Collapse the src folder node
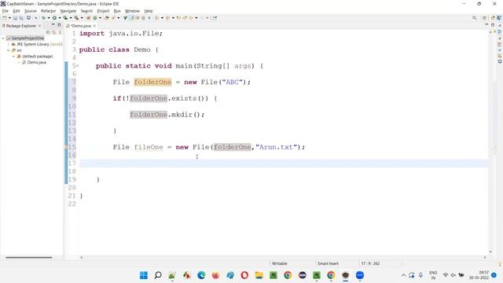The width and height of the screenshot is (503, 283). [x=9, y=50]
